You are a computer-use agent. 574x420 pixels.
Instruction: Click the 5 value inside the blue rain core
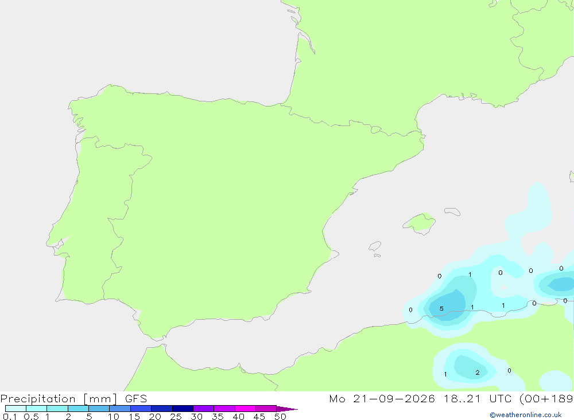tap(441, 308)
